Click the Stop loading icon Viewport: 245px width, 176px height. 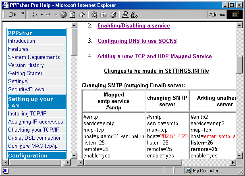pyautogui.click(x=63, y=15)
